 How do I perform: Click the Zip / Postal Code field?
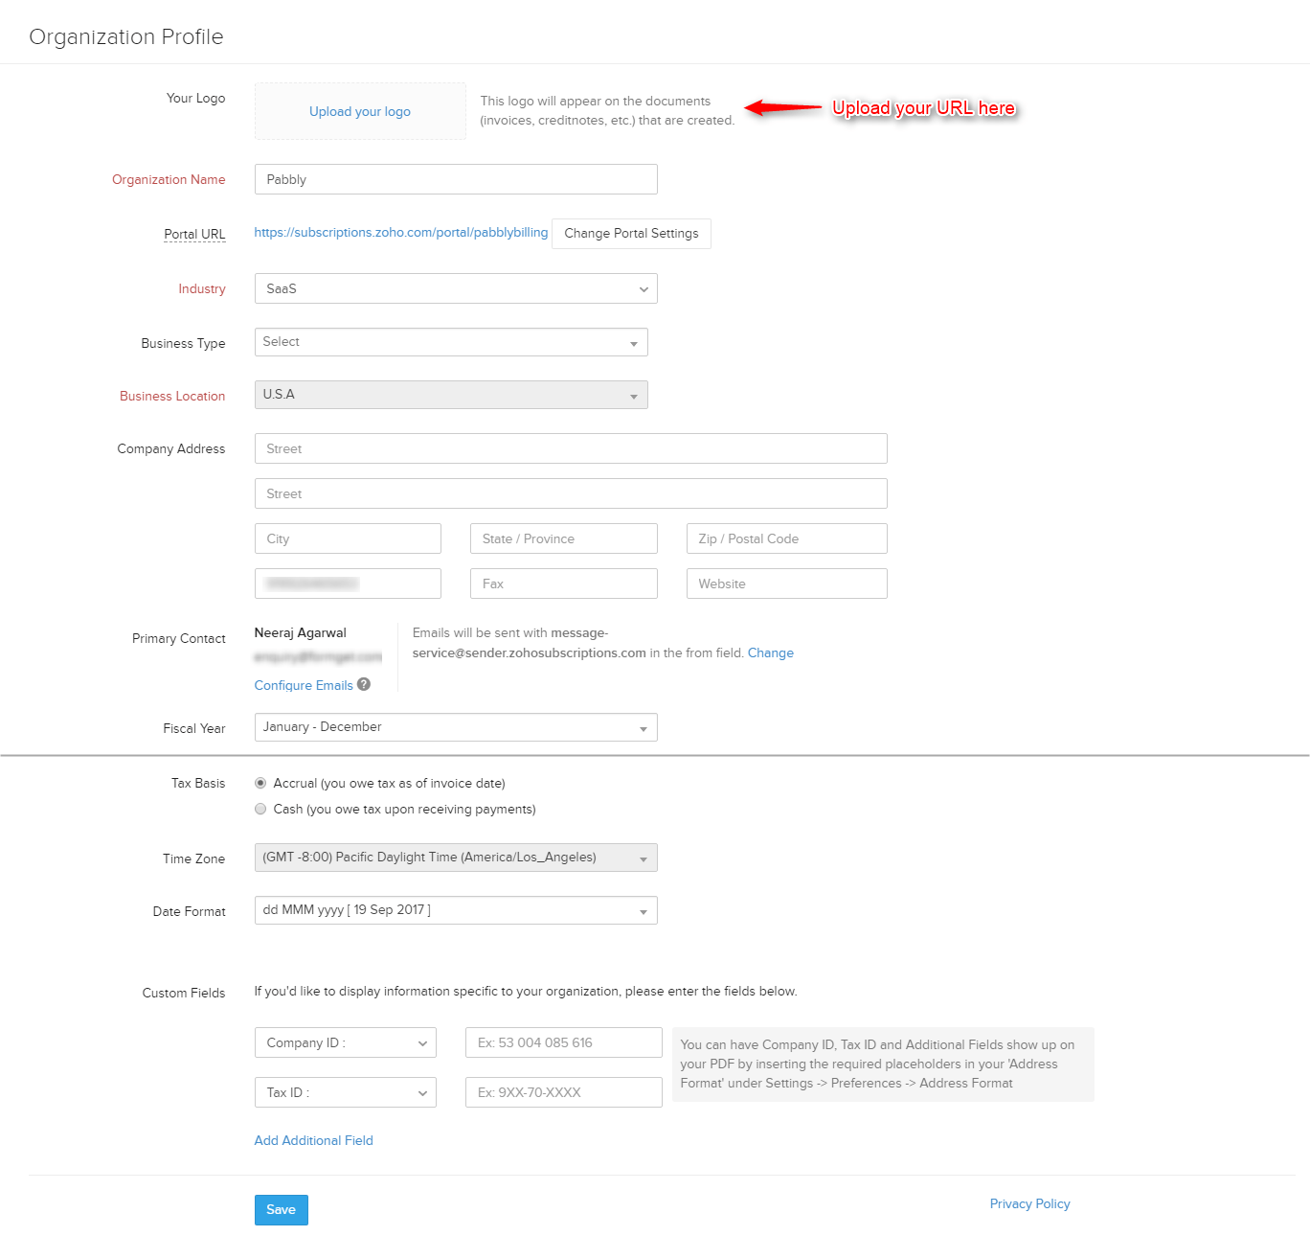[x=787, y=538]
